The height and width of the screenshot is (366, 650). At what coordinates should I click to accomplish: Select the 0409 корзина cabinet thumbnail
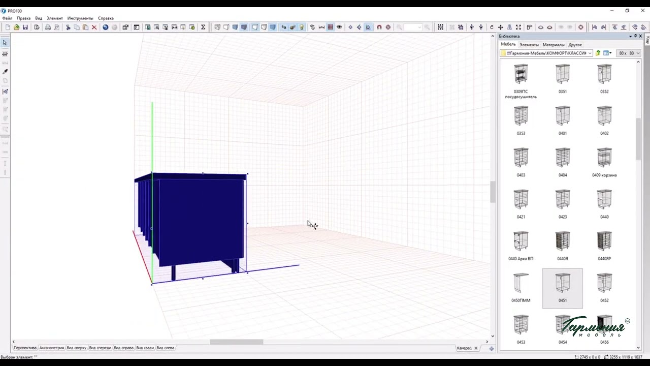pyautogui.click(x=604, y=163)
